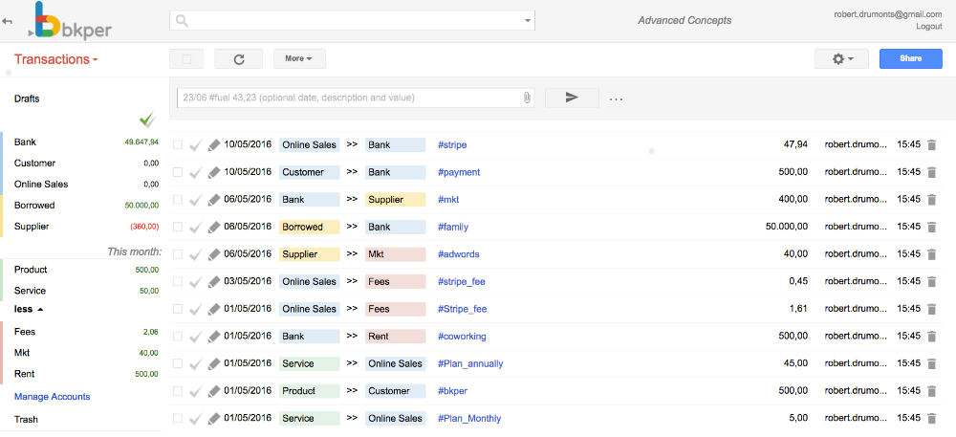The height and width of the screenshot is (437, 956).
Task: Tick checkbox for #family transaction
Action: pos(178,227)
